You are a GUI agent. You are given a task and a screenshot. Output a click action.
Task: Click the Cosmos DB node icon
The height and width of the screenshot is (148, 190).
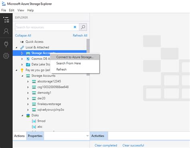point(28,59)
